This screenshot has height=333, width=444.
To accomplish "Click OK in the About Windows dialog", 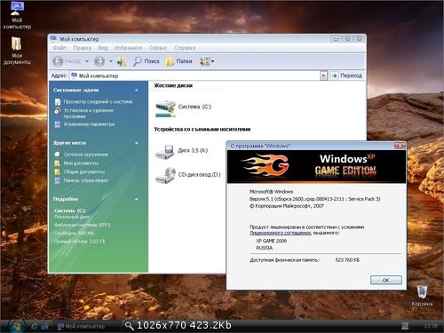I will (x=385, y=280).
